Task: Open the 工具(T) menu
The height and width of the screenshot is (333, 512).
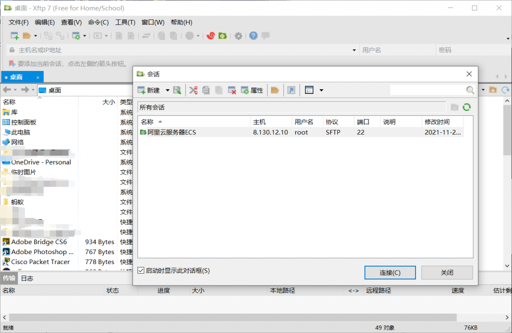Action: [x=125, y=22]
